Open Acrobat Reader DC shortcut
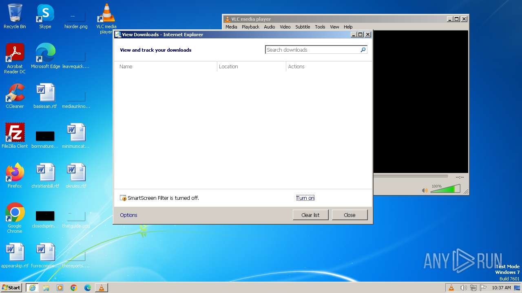Screen dimensions: 522x293 (15, 58)
